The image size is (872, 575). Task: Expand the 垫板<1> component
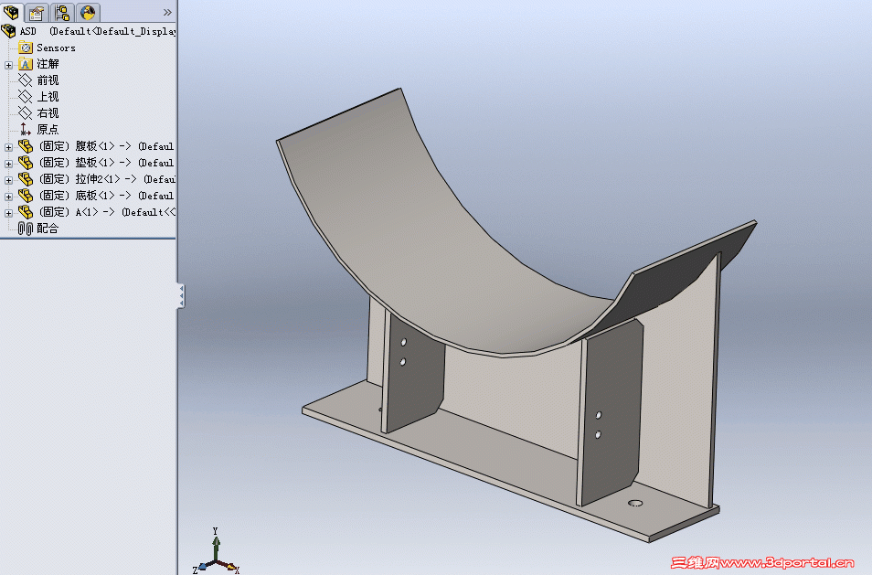[x=8, y=164]
